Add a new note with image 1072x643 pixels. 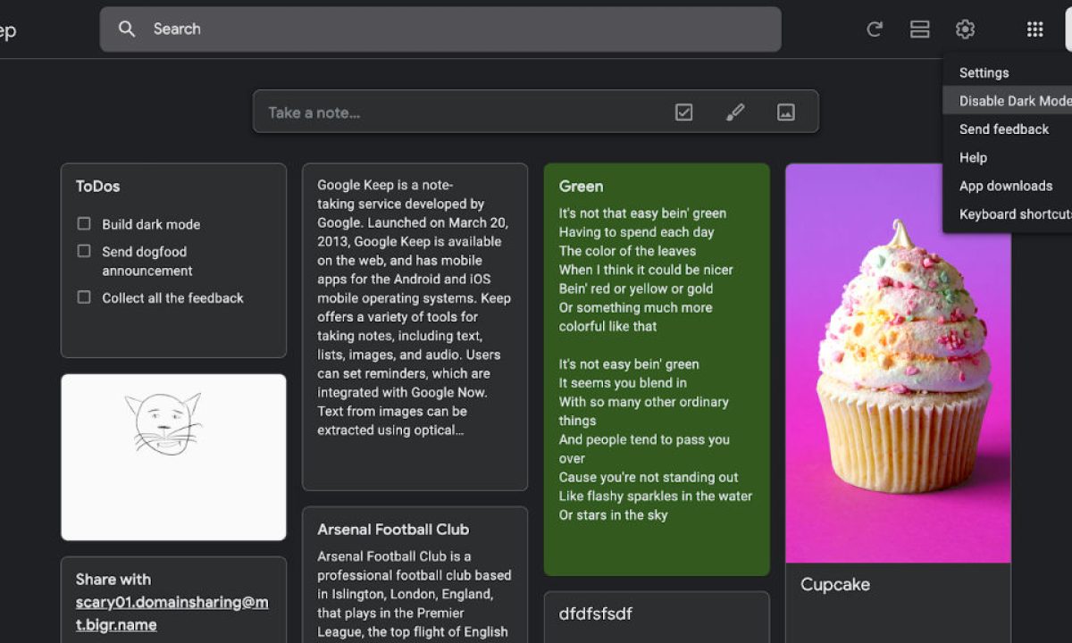pyautogui.click(x=786, y=113)
